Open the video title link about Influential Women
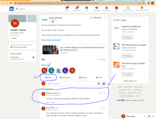 click(82, 49)
